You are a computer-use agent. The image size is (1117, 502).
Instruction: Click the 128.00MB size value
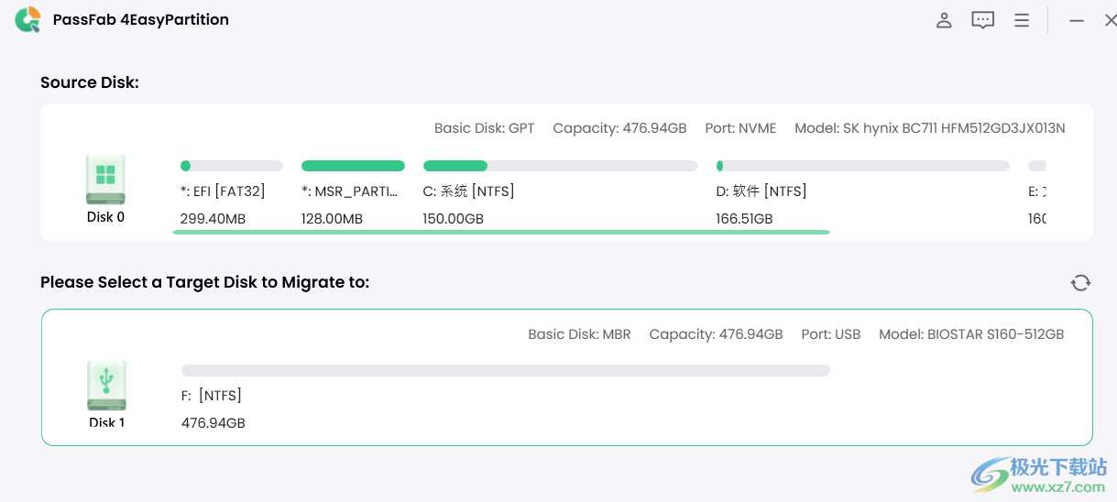[333, 219]
